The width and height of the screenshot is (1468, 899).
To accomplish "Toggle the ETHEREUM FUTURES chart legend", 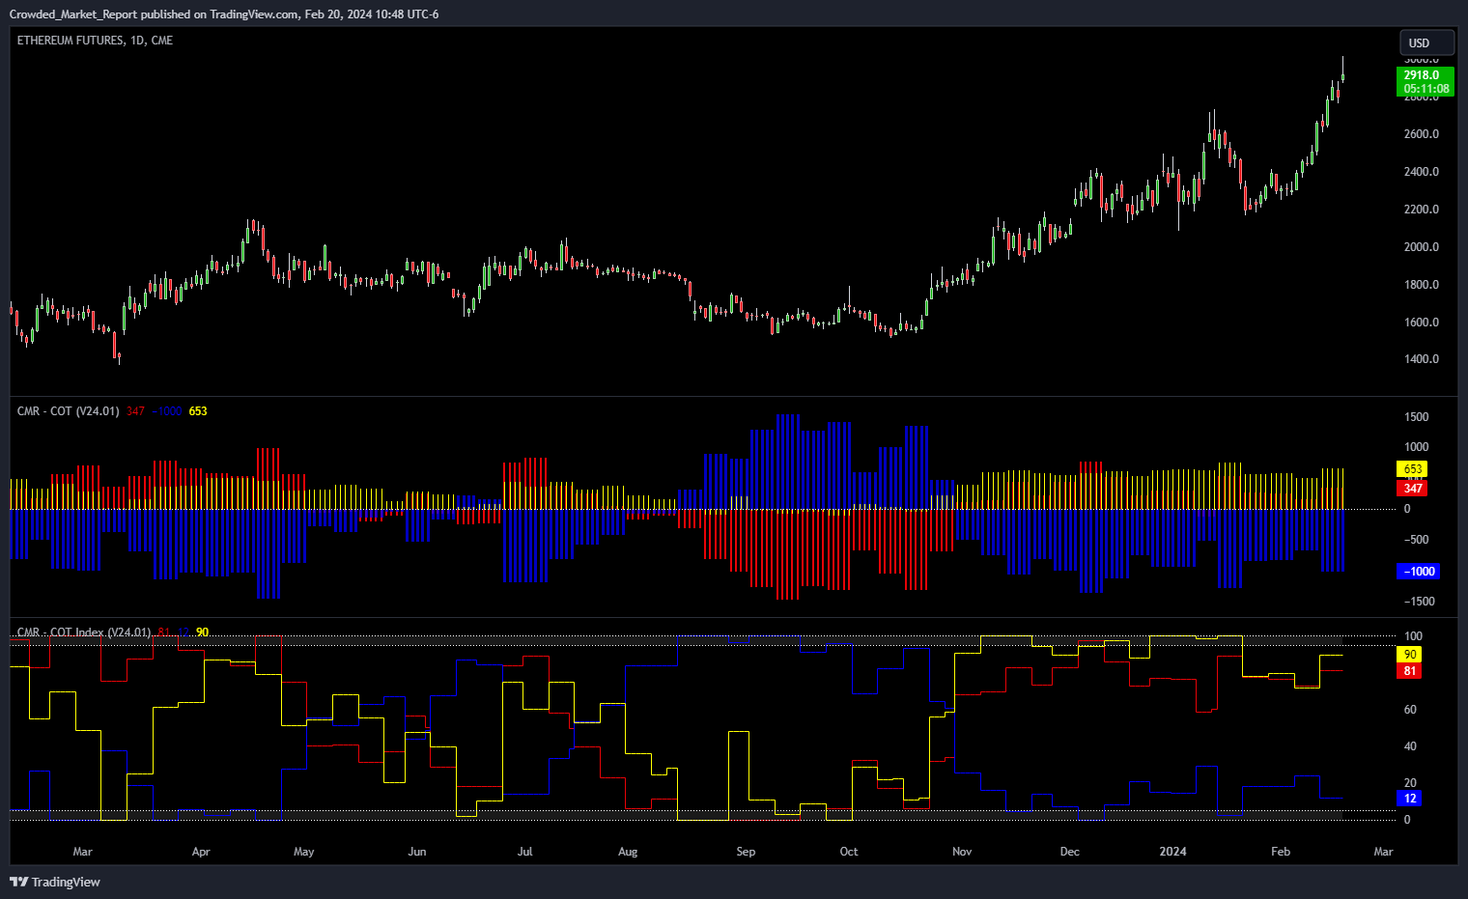I will point(94,41).
